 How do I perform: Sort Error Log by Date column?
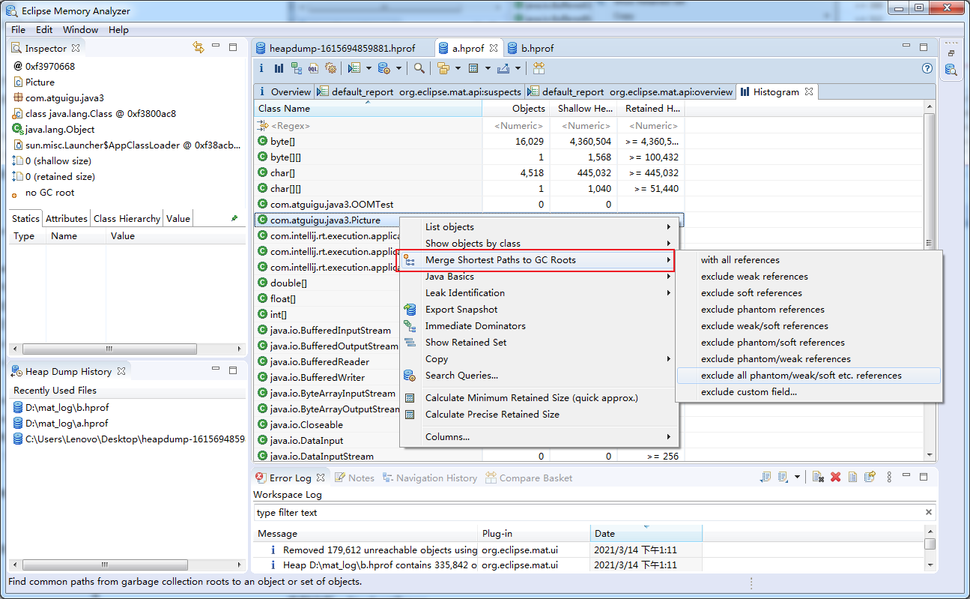click(646, 534)
